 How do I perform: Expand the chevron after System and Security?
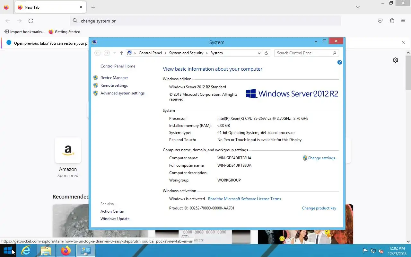coord(207,53)
